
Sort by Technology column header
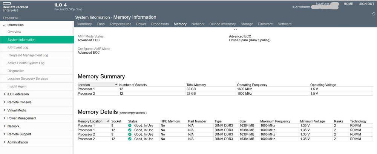(358, 121)
